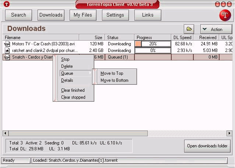The width and height of the screenshot is (235, 168).
Task: Open the yellow folder icon button
Action: click(189, 29)
